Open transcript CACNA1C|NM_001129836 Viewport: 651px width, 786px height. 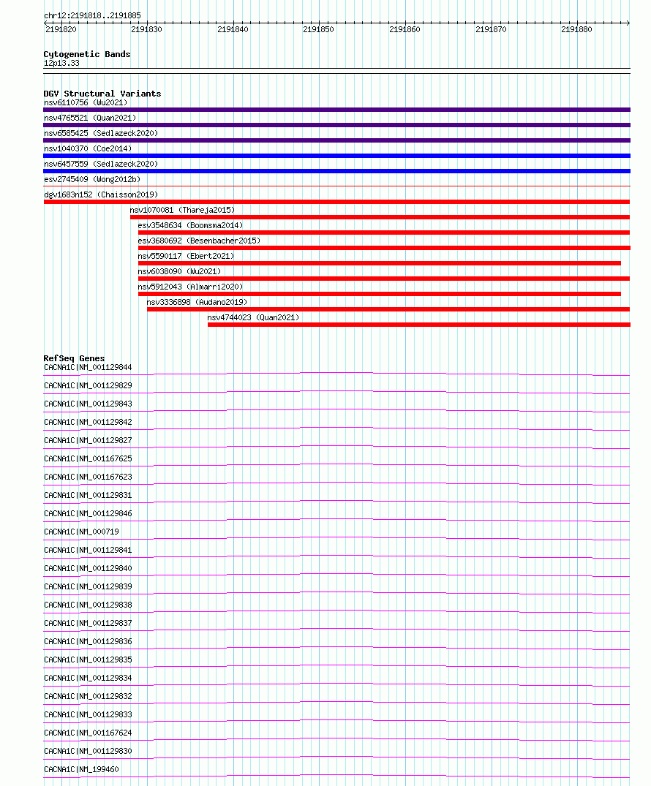tap(88, 642)
